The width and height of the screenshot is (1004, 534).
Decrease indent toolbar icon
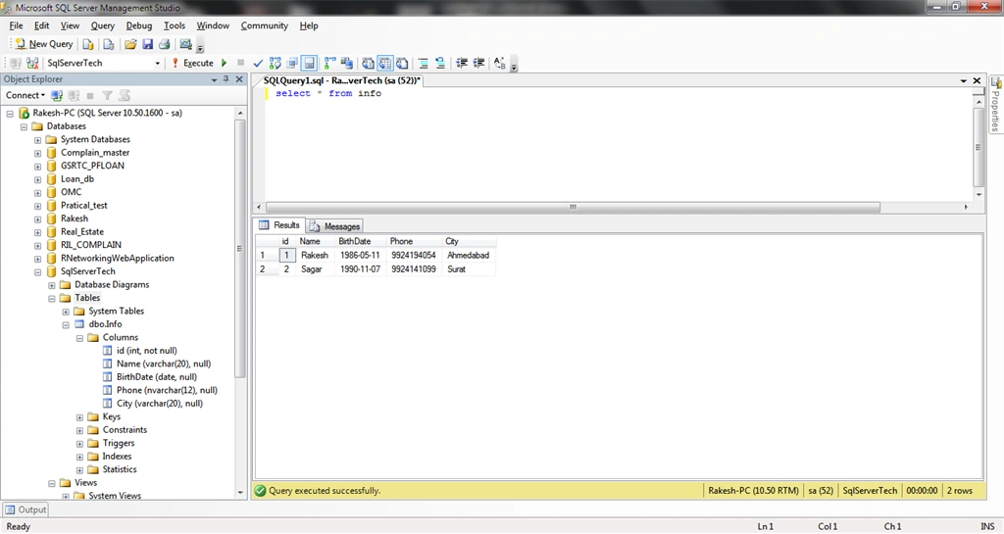point(462,63)
